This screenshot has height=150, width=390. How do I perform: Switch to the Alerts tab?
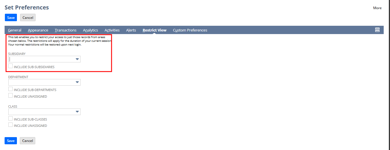[x=131, y=30]
